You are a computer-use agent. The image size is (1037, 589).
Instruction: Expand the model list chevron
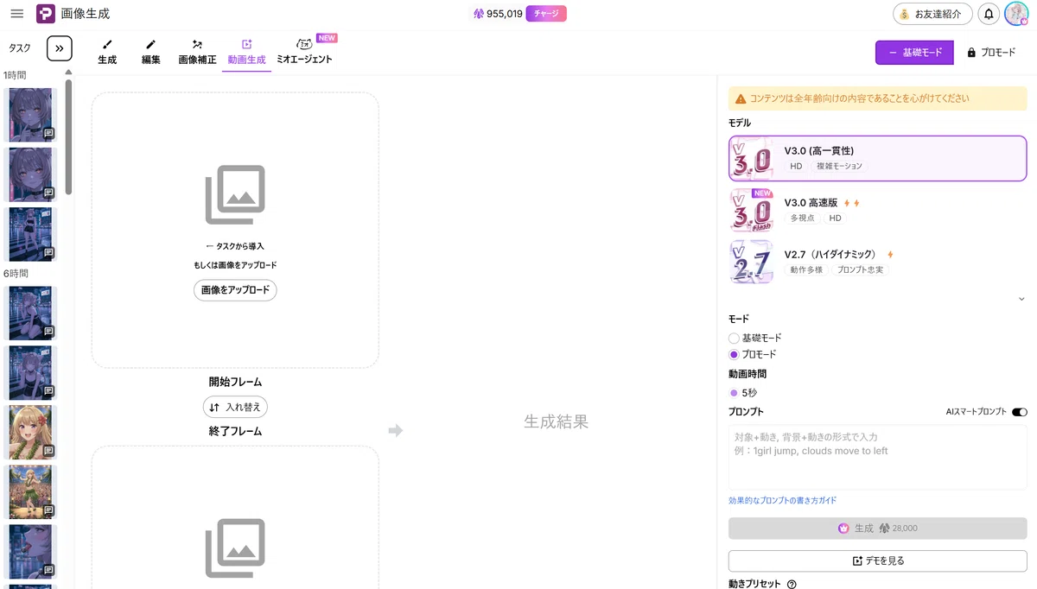coord(1021,299)
